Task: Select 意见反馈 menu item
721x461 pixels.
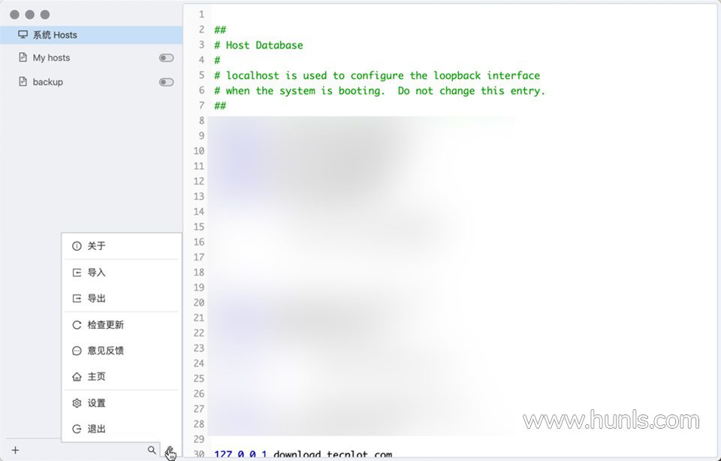Action: (x=122, y=351)
